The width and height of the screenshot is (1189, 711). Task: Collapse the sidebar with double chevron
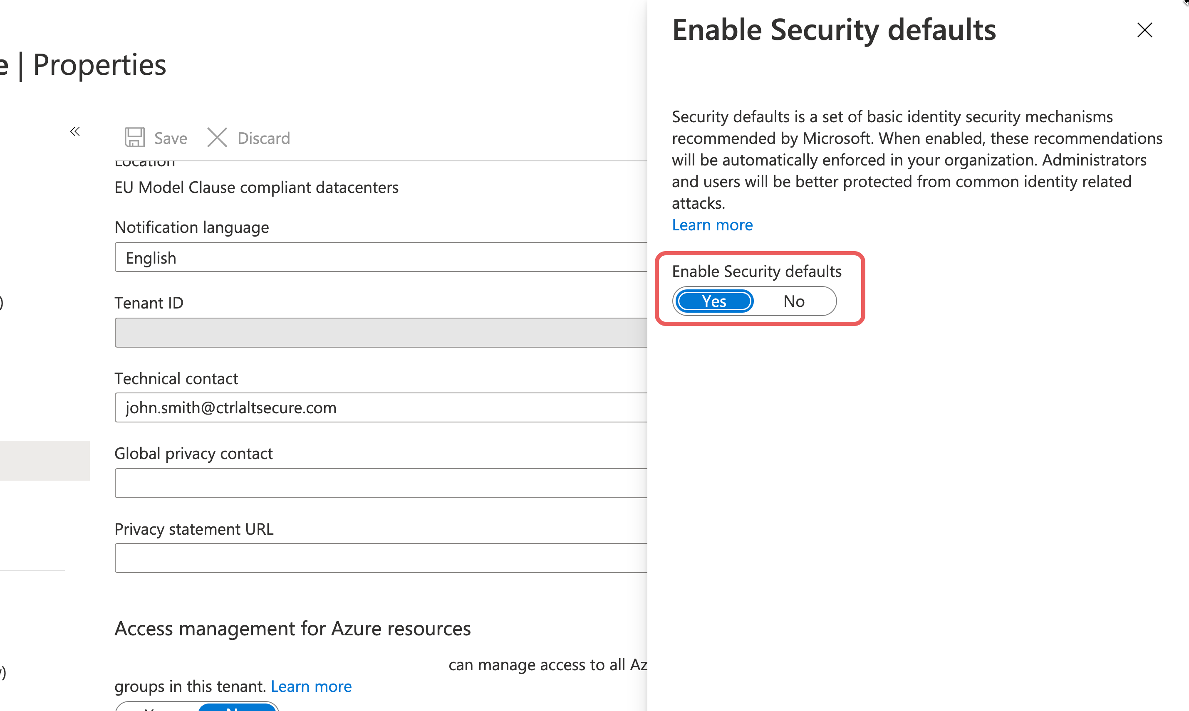(75, 131)
